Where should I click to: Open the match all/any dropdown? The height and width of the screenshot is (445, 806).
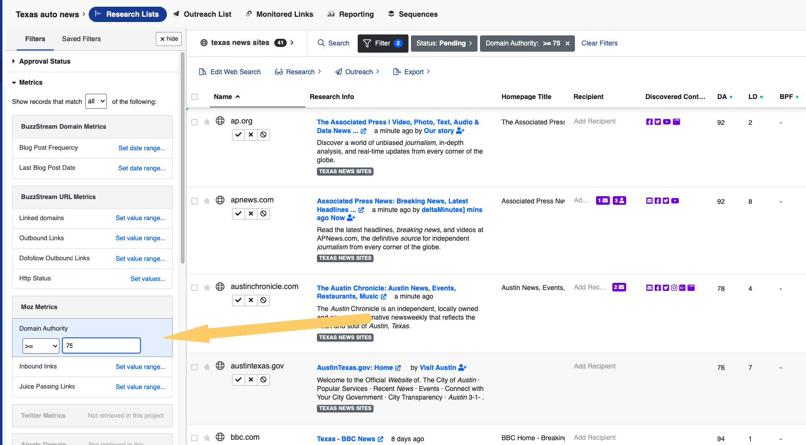[96, 101]
